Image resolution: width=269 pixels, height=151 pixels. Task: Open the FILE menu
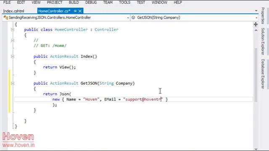(7, 3)
